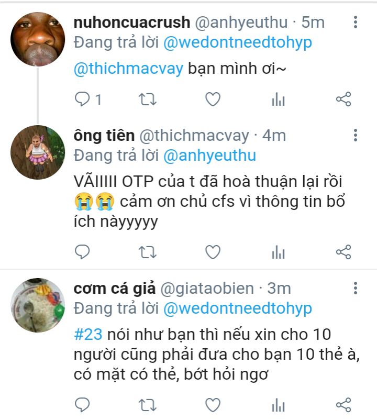
Task: Reply to ông tiên's tweet
Action: (x=82, y=252)
